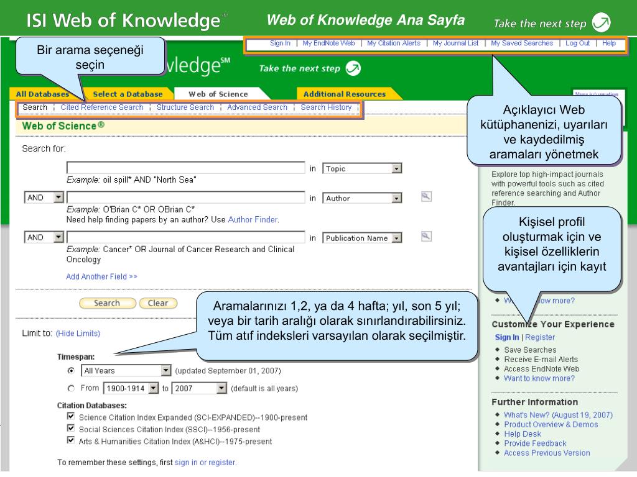The height and width of the screenshot is (477, 637).
Task: Open the 2007 end year dropdown
Action: (221, 388)
